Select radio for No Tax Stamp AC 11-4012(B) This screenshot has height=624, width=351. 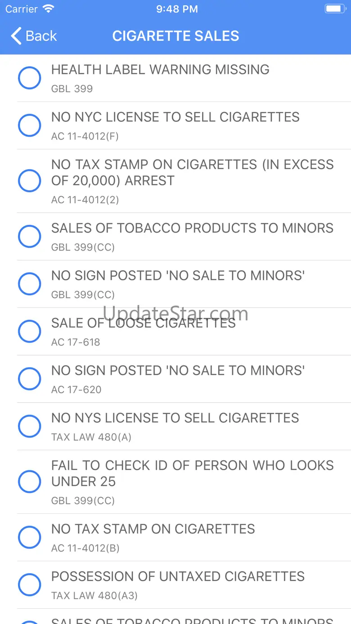[x=30, y=537]
